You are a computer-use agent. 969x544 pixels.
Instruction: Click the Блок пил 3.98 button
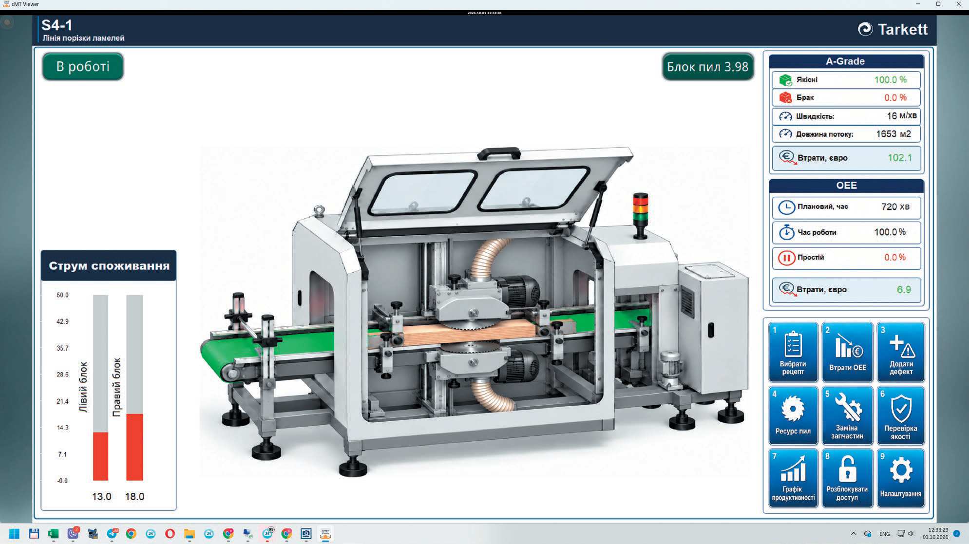[x=707, y=66]
